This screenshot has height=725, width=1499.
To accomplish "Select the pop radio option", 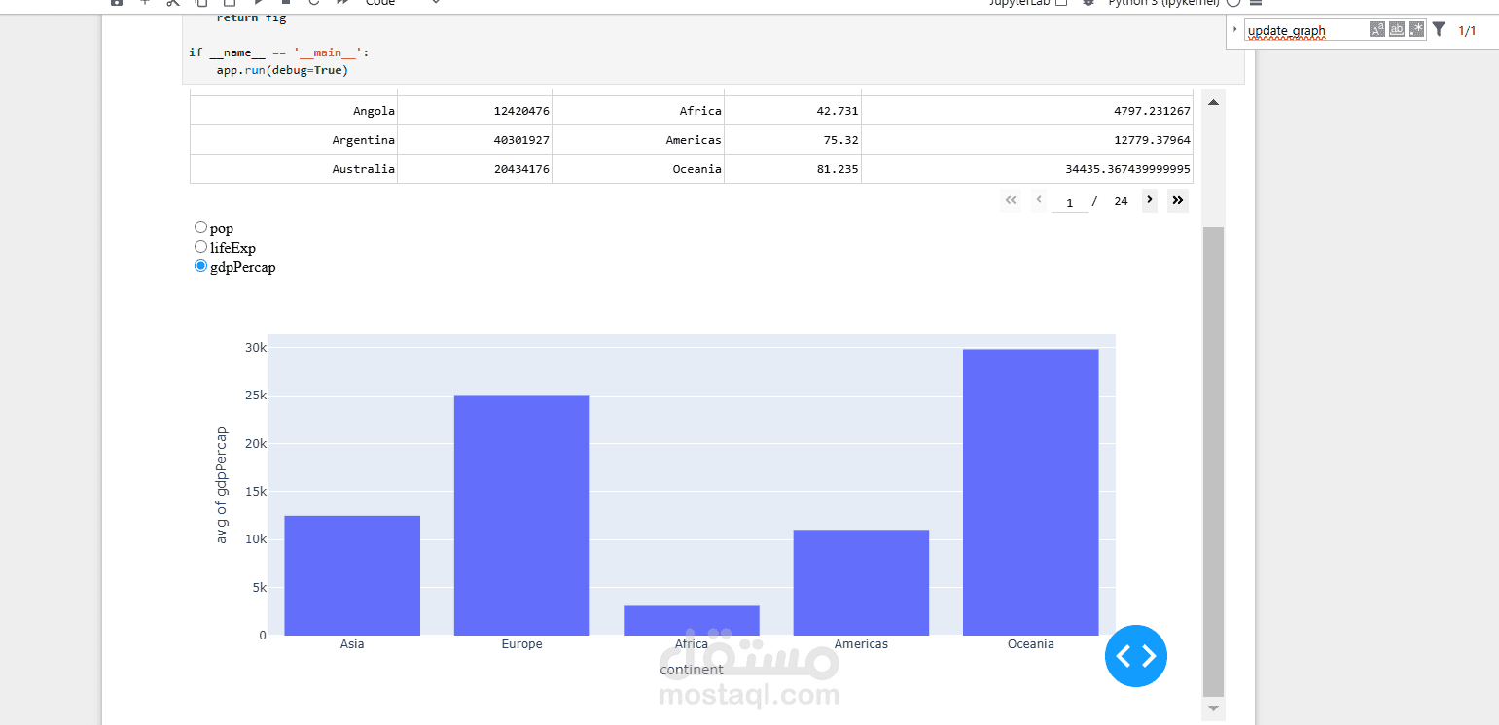I will click(201, 227).
